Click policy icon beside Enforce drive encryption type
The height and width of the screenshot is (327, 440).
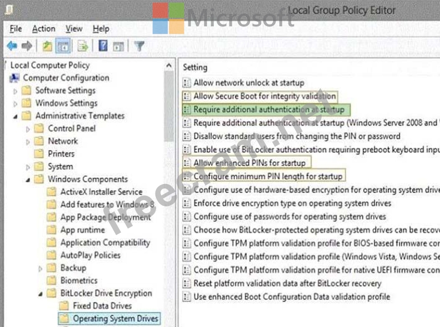186,203
